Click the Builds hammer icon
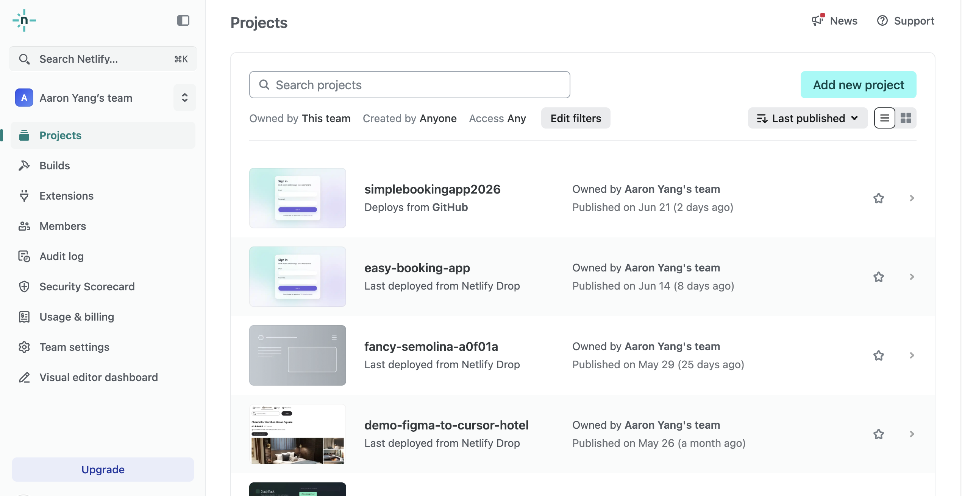962x496 pixels. (24, 166)
